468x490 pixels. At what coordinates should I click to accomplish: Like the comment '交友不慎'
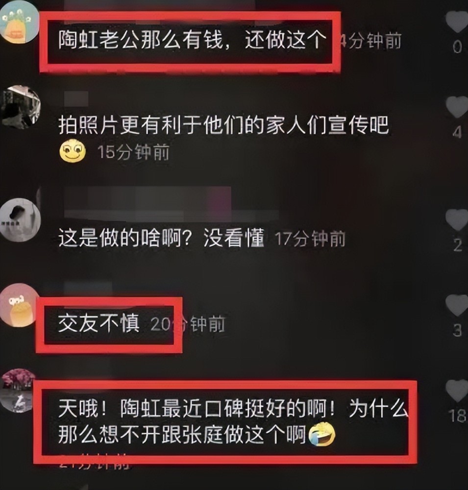[457, 305]
